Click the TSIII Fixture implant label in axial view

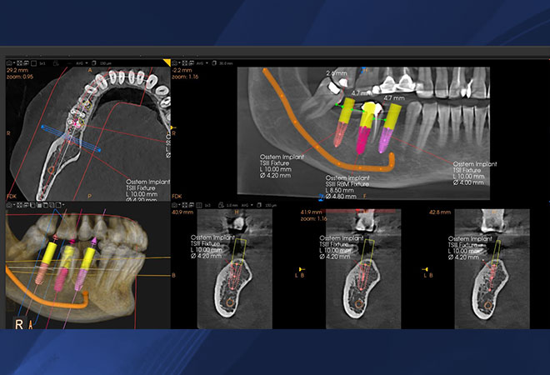[x=147, y=191]
